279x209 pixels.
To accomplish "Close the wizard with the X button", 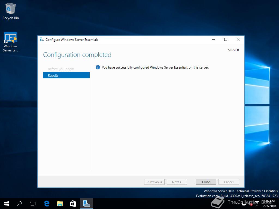I will click(238, 40).
